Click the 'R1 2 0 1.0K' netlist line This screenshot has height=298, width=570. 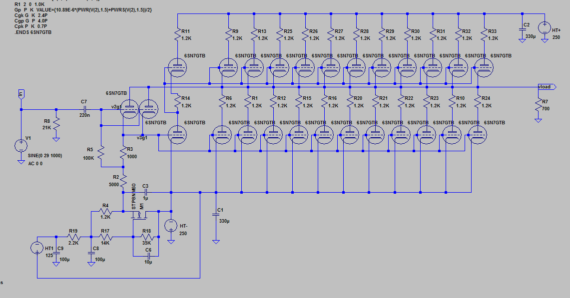click(x=29, y=4)
